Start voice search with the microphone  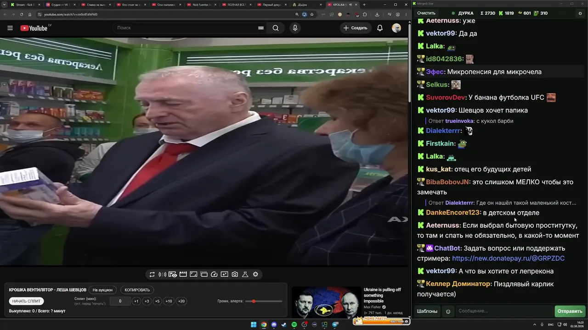295,28
